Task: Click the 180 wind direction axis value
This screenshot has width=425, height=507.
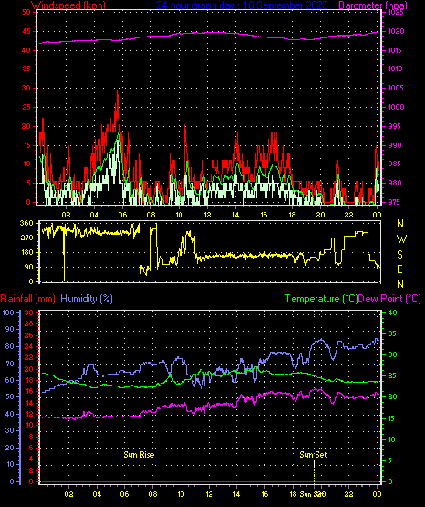Action: point(26,252)
